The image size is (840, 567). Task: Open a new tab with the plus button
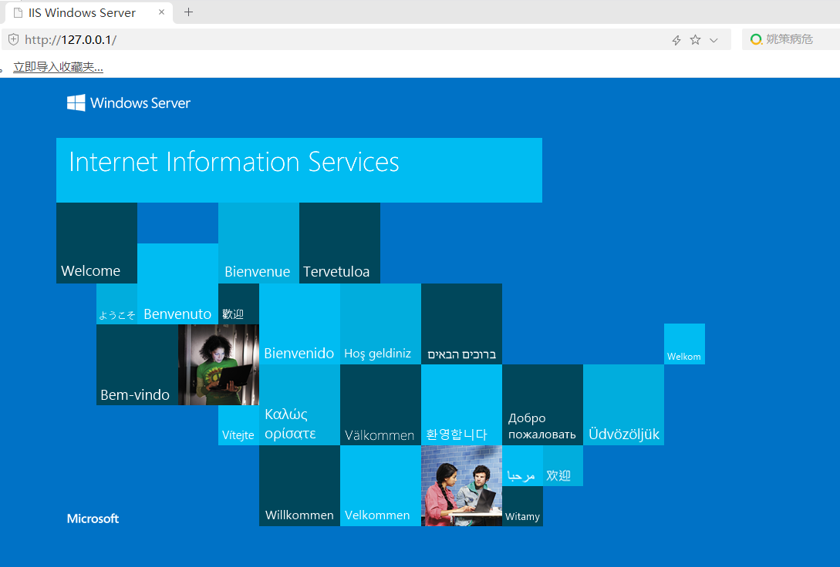pos(188,12)
